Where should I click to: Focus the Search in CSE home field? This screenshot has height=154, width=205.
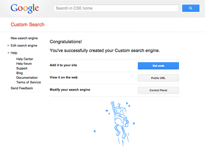point(116,8)
